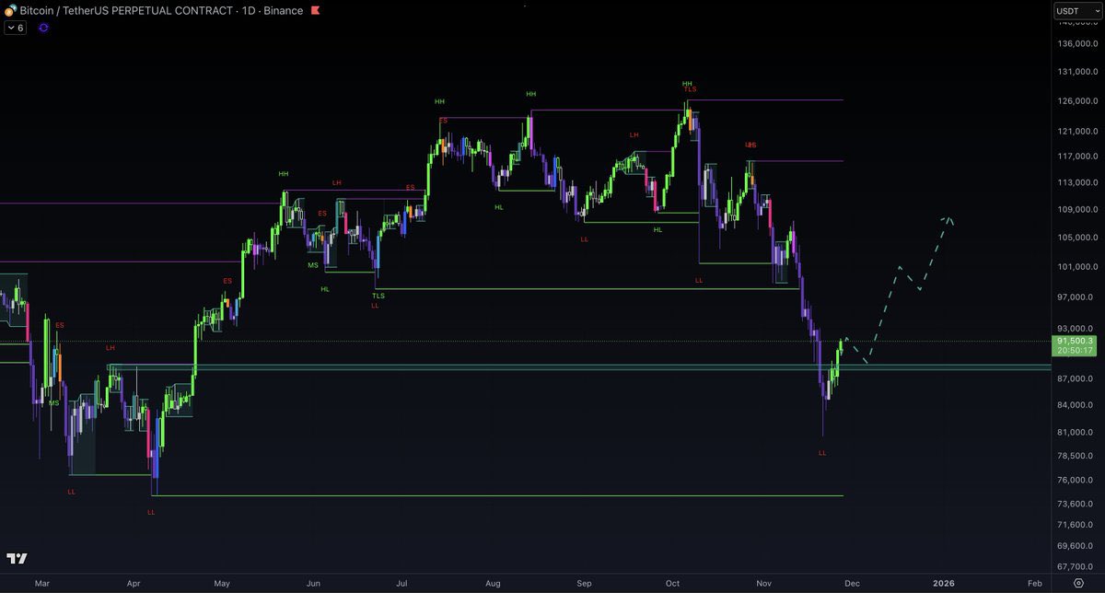Open the USDT currency dropdown
This screenshot has width=1105, height=593.
tap(1078, 11)
